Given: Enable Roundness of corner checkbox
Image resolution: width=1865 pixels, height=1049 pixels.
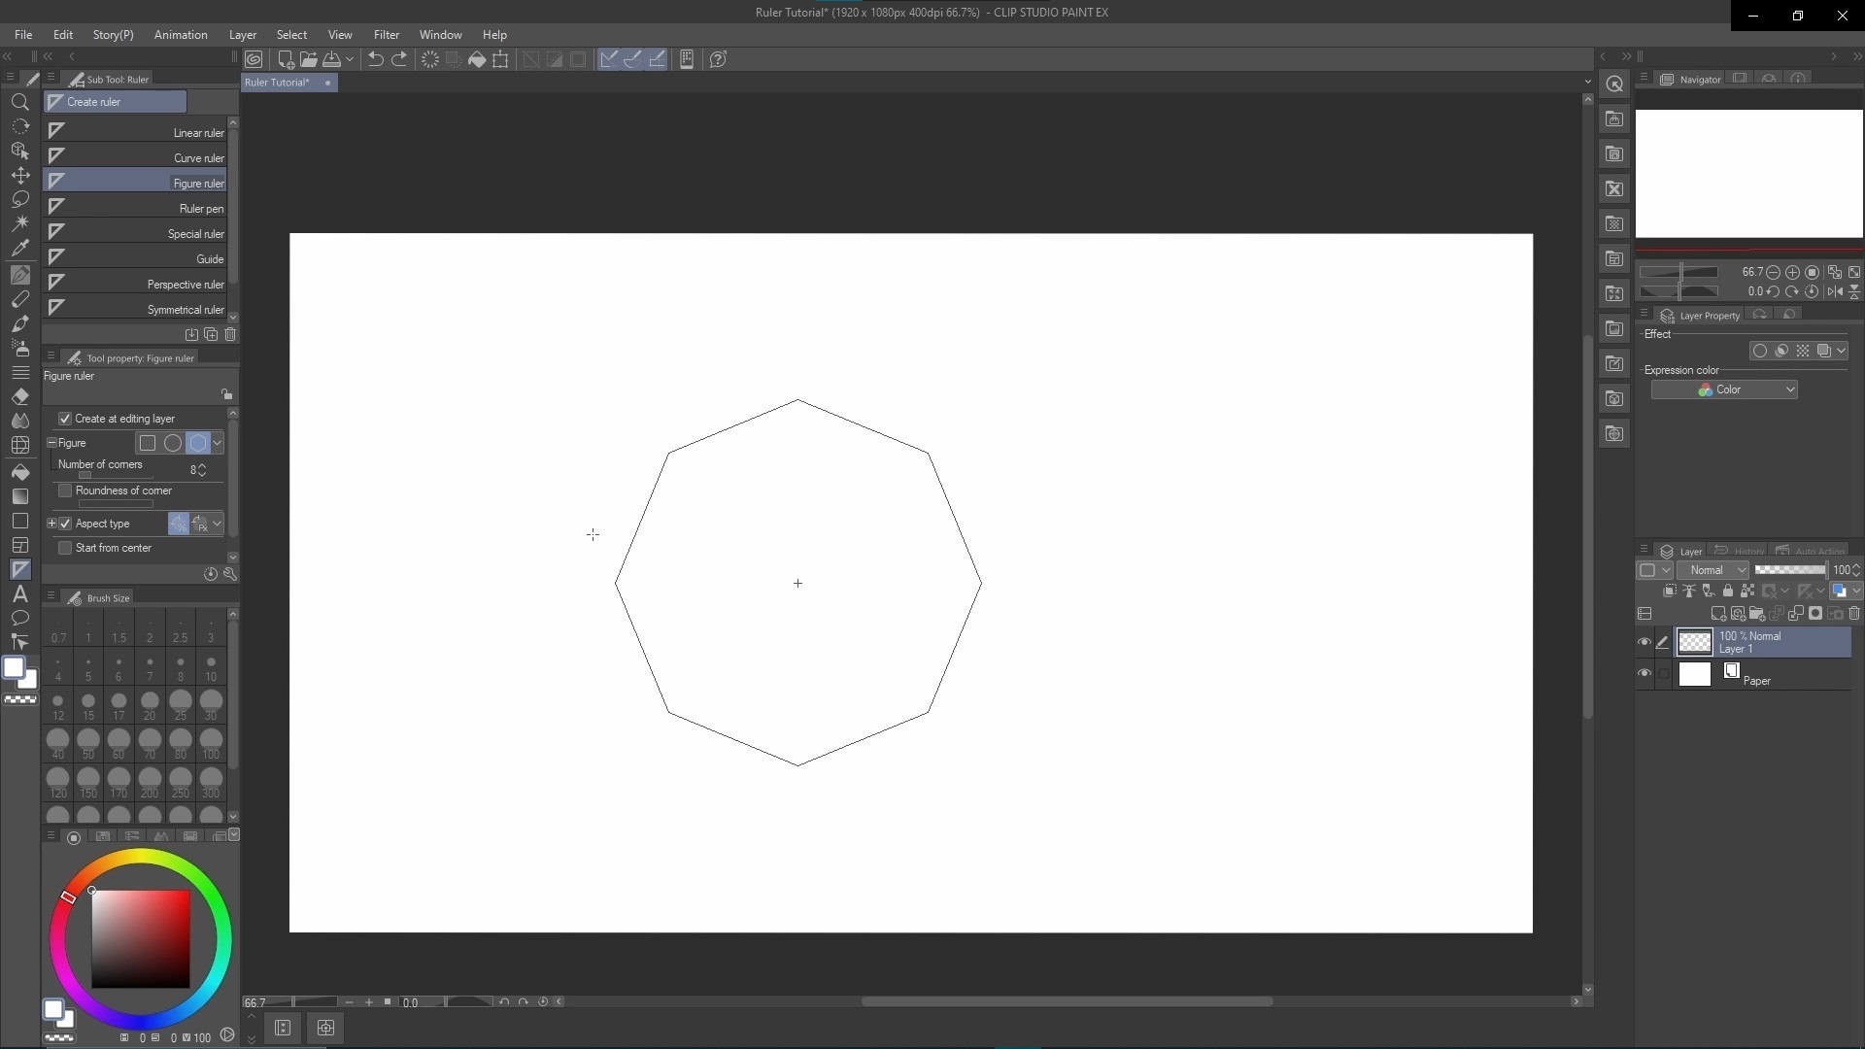Looking at the screenshot, I should [65, 491].
